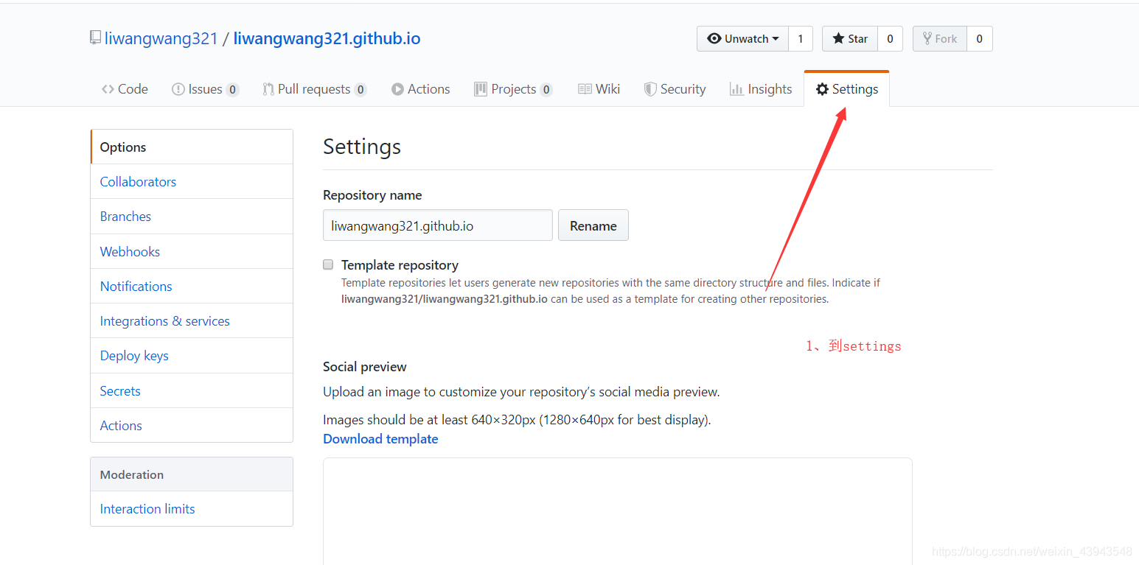1139x565 pixels.
Task: Switch to the Issues tab
Action: pos(205,89)
